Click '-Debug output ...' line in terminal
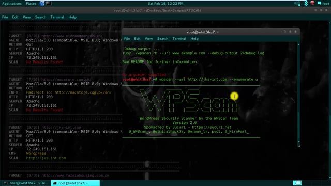This screenshot has height=186, width=331. (x=141, y=49)
